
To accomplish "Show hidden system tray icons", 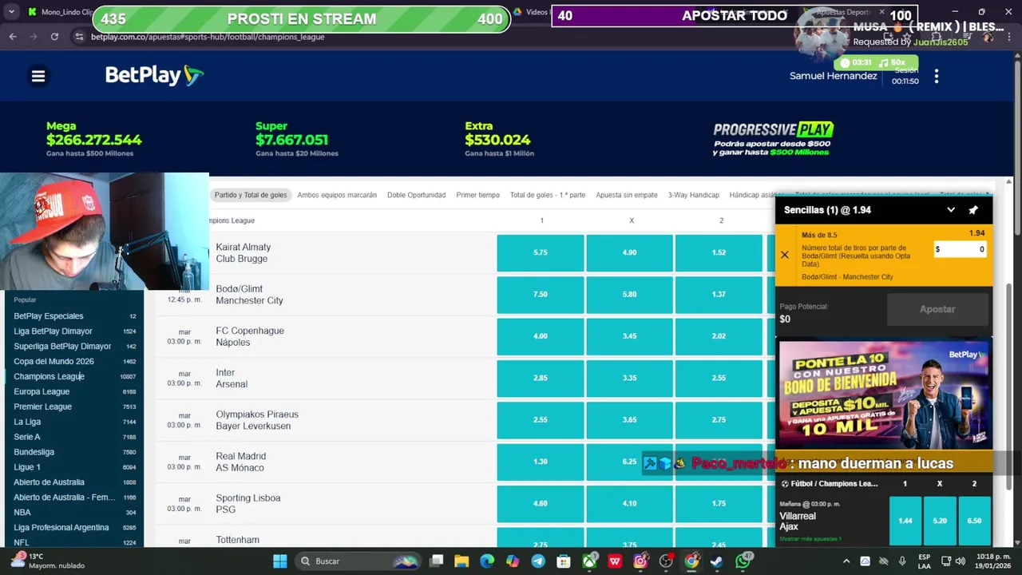I will click(x=846, y=561).
